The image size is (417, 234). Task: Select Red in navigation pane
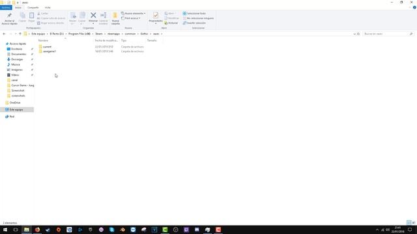[12, 117]
